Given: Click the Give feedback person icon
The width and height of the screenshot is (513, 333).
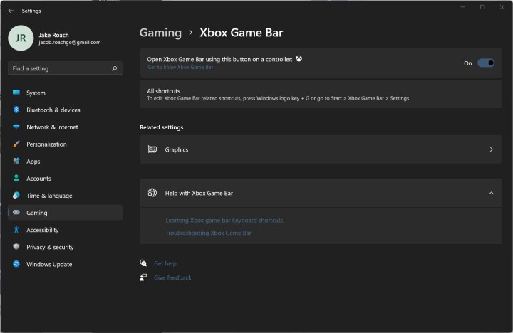Looking at the screenshot, I should point(143,277).
